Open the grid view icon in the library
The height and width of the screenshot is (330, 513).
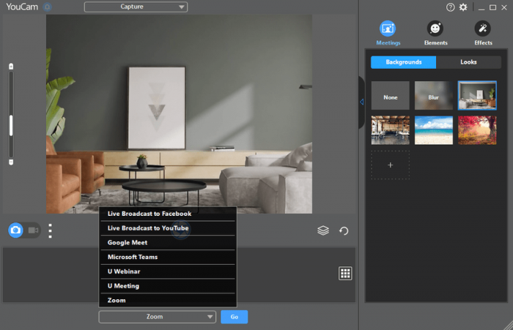(x=345, y=273)
